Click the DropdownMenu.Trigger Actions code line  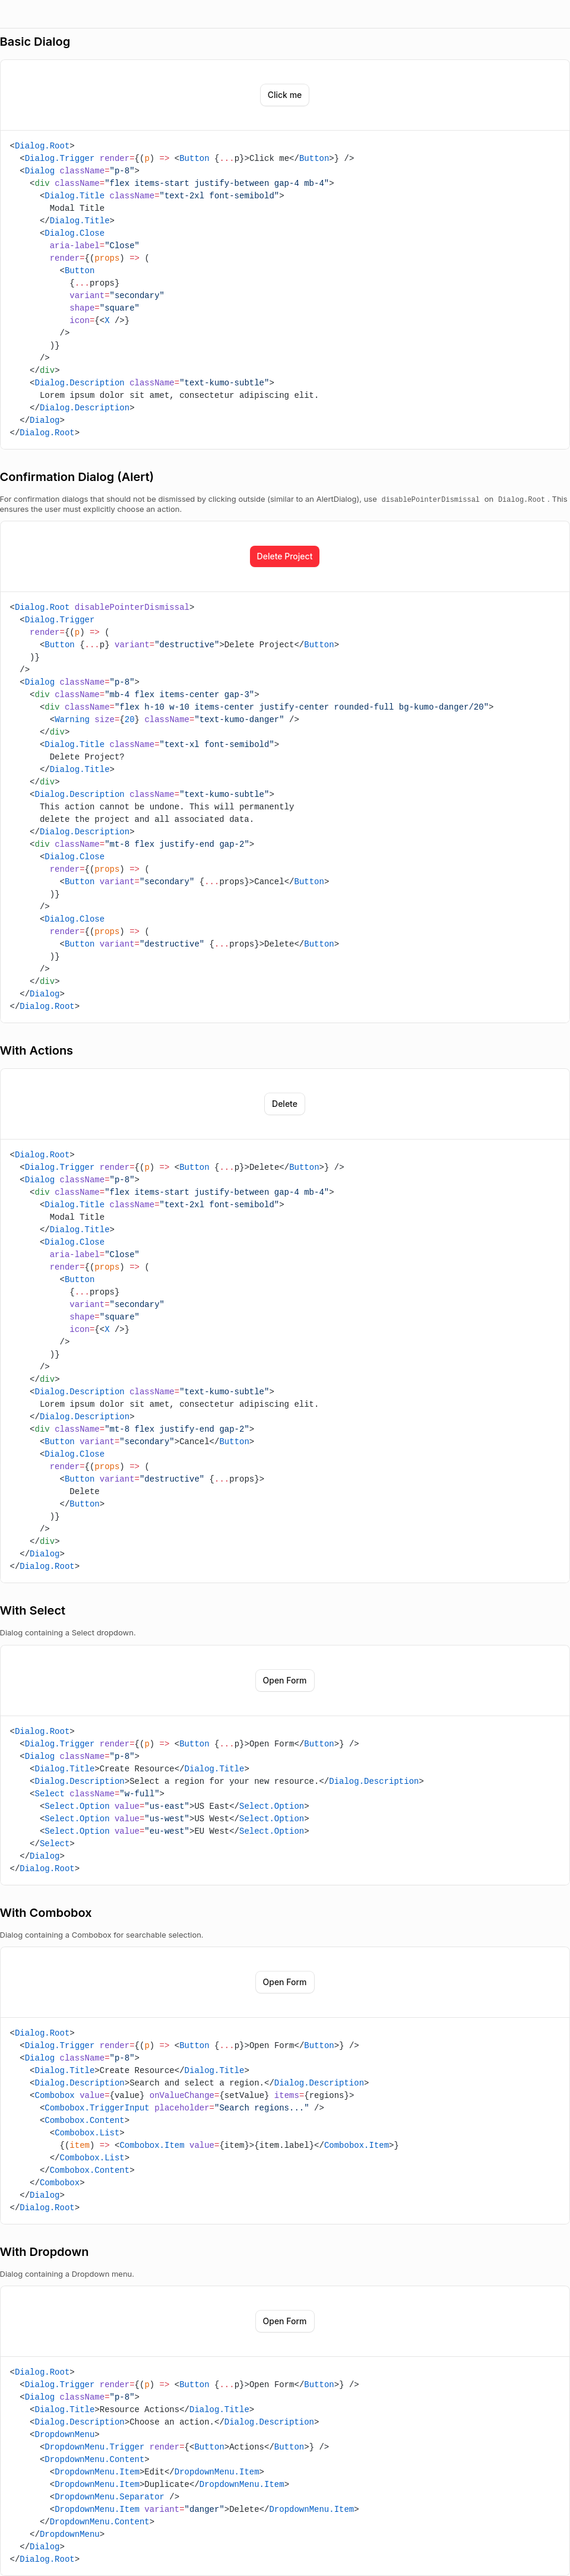click(184, 2447)
